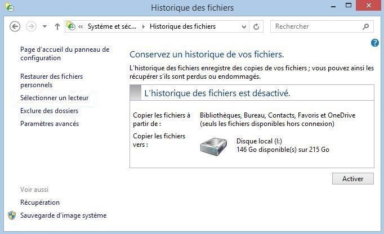The image size is (384, 234).
Task: Click the address bar location icon
Action: pyautogui.click(x=72, y=26)
